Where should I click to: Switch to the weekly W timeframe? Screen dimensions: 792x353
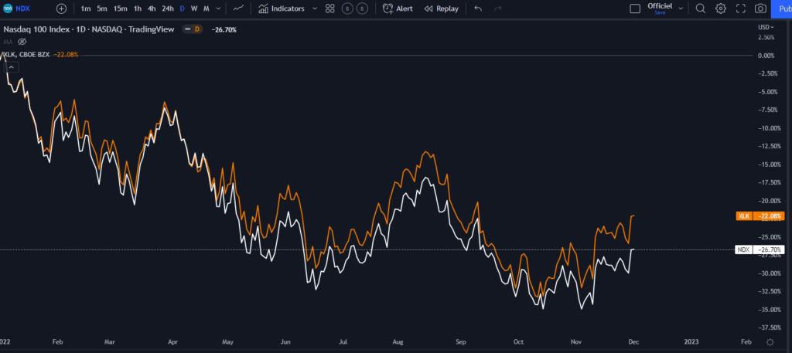click(x=194, y=8)
